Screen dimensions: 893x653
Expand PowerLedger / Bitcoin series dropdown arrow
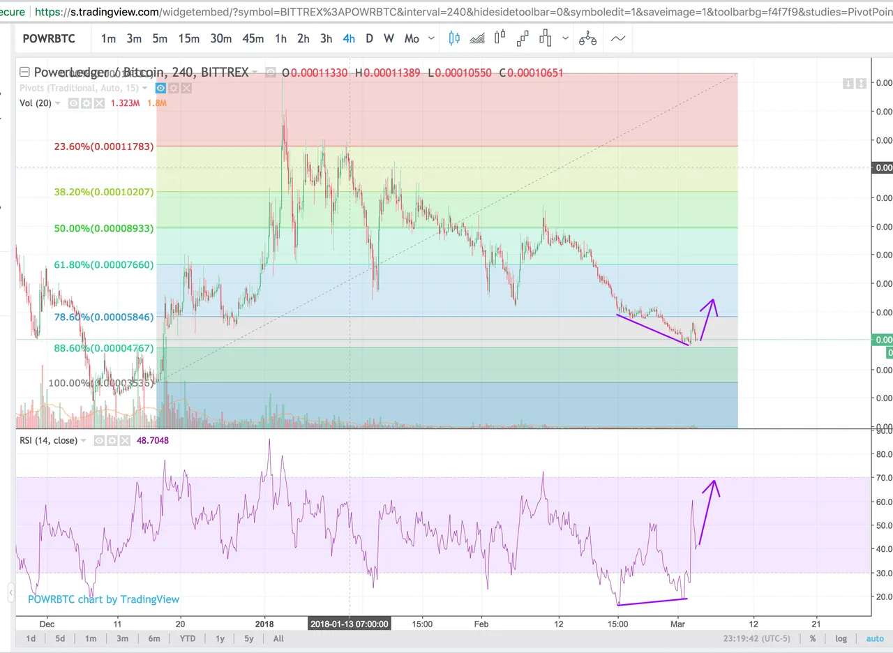255,72
